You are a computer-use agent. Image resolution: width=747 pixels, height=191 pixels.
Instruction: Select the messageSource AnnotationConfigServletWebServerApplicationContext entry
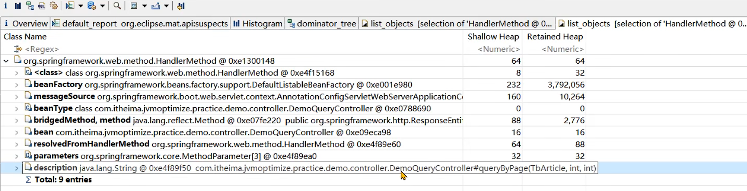click(248, 97)
